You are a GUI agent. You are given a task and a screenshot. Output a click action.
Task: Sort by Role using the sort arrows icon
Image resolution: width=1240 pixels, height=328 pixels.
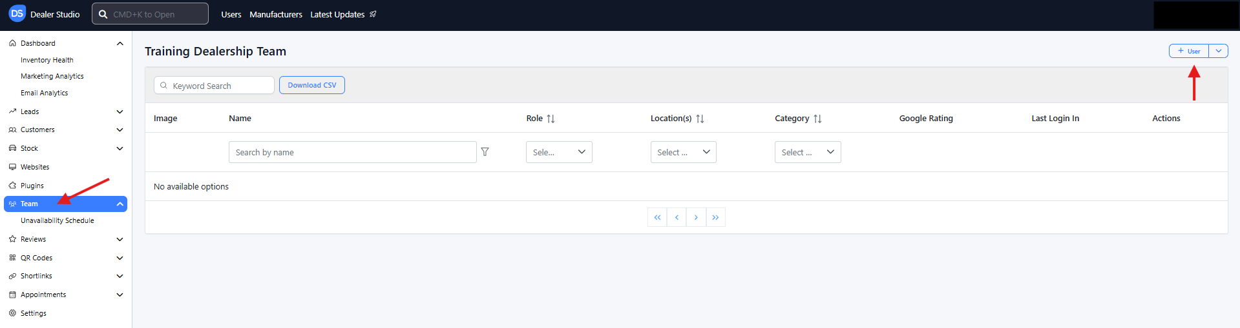click(x=551, y=119)
